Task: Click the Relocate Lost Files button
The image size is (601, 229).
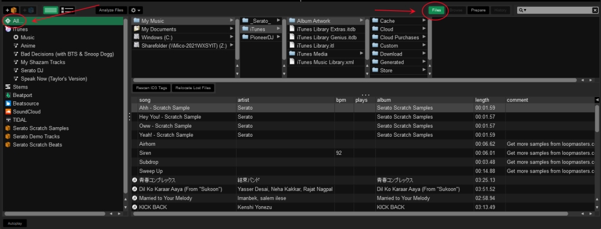Action: pos(193,88)
